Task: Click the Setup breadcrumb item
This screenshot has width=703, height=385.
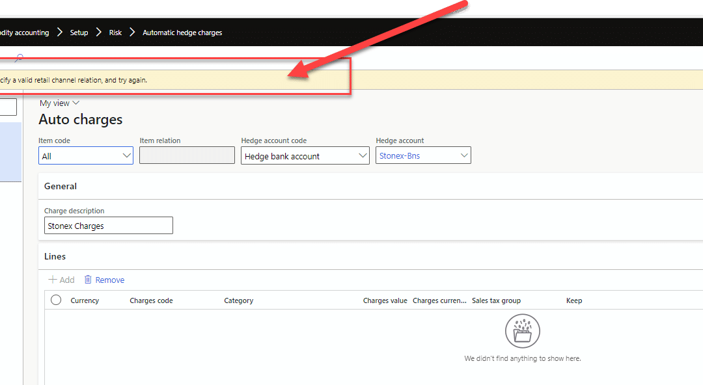Action: point(79,33)
